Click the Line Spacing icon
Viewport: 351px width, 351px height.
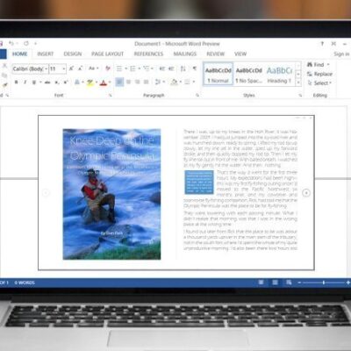pyautogui.click(x=158, y=82)
